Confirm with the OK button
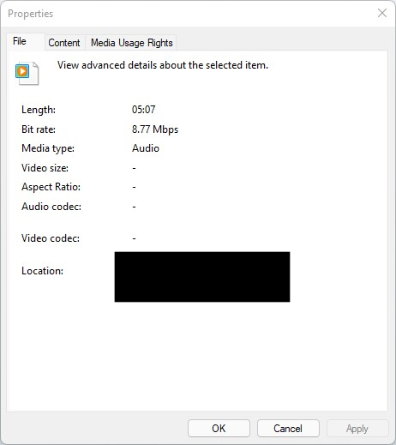The image size is (396, 445). (x=219, y=428)
